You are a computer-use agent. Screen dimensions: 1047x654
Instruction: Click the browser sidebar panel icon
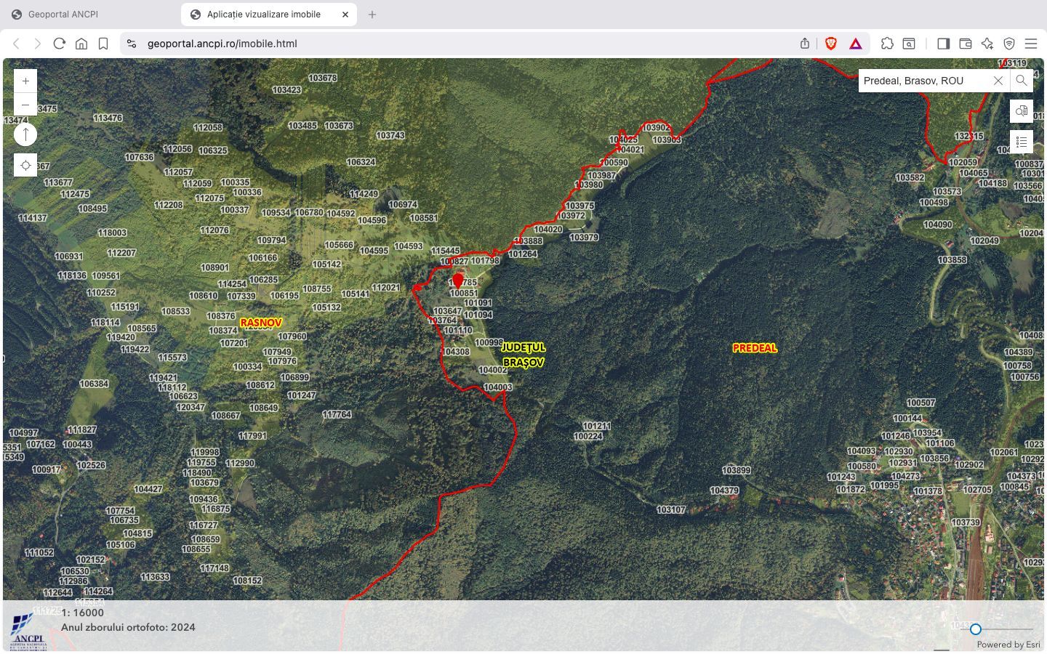943,44
